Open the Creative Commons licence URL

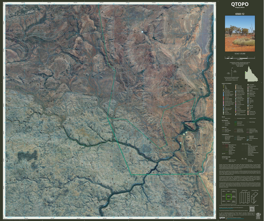pos(235,219)
